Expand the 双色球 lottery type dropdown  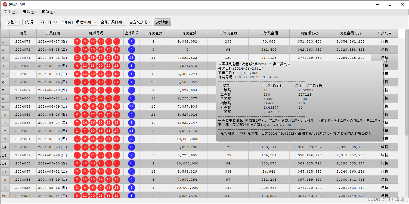coord(14,22)
